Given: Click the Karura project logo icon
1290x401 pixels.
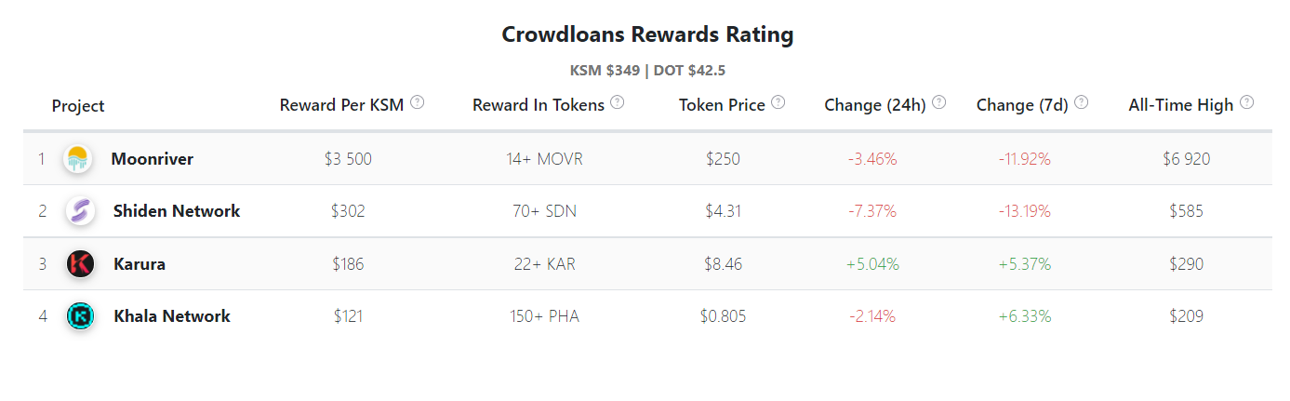Looking at the screenshot, I should pos(80,264).
